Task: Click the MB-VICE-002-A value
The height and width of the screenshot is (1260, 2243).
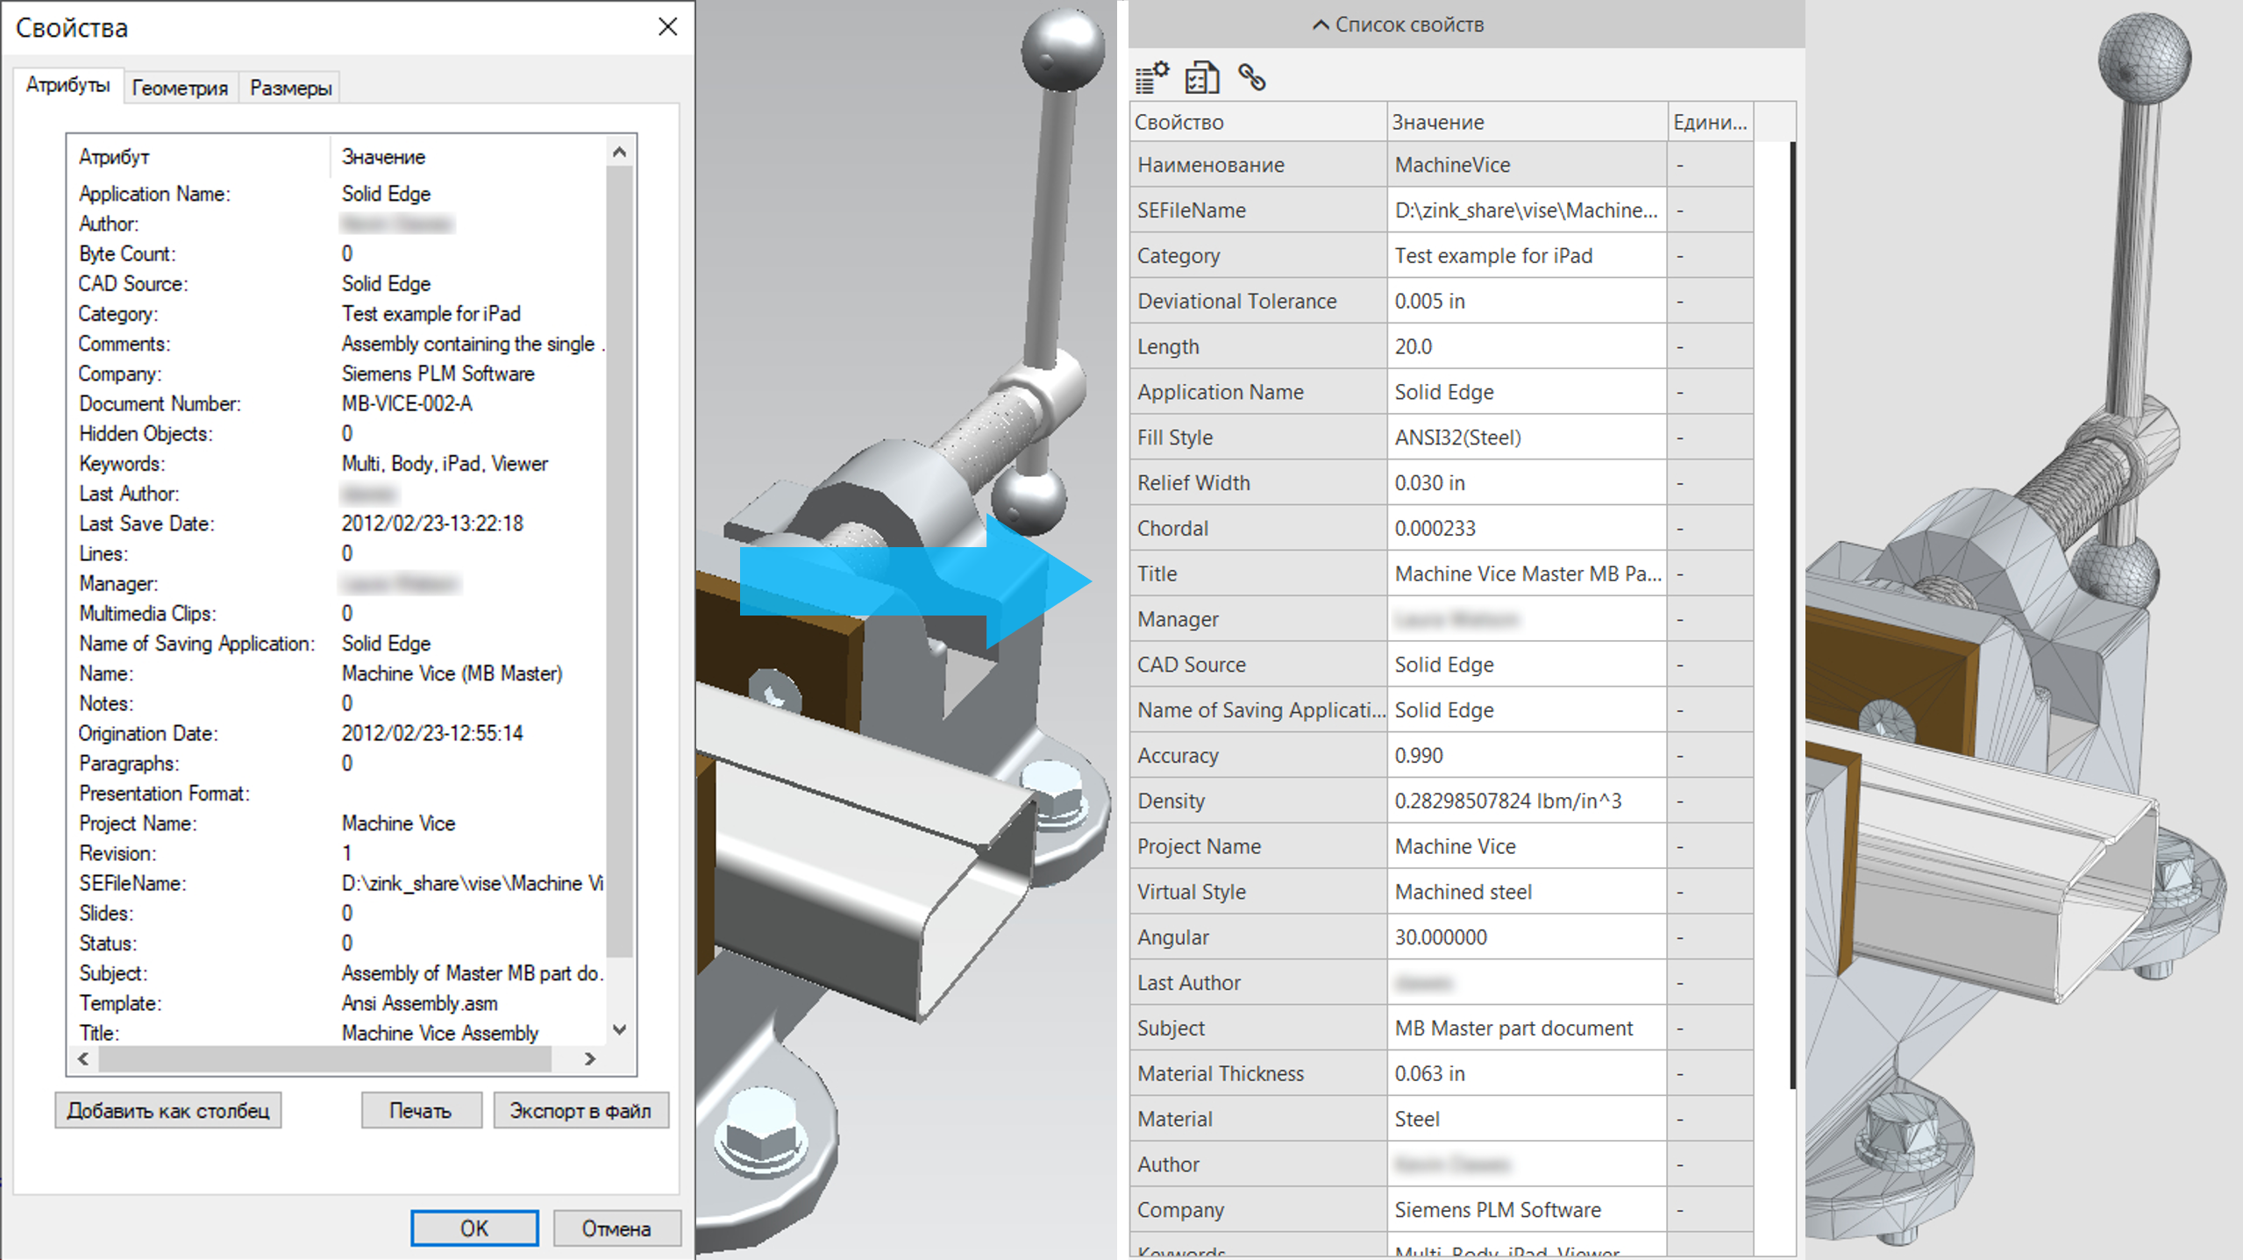Action: 407,404
